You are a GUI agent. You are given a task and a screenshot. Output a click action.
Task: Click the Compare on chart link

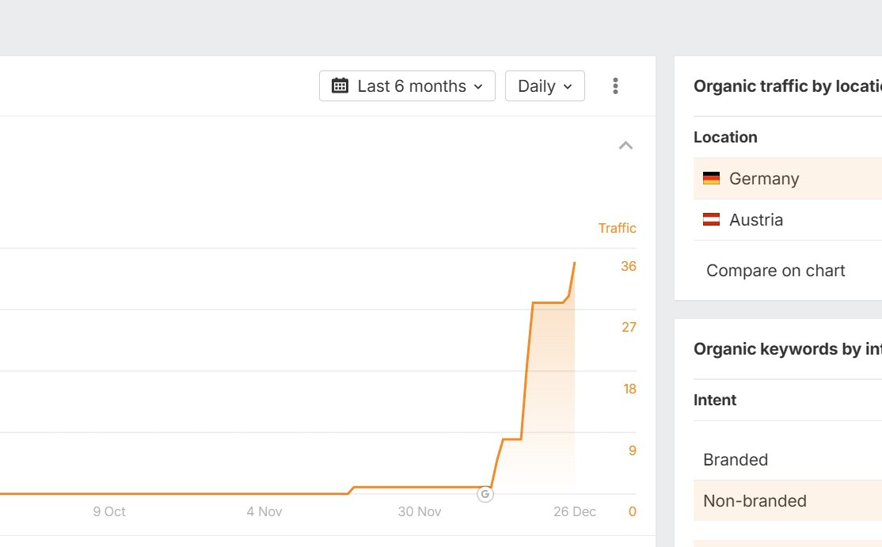775,271
